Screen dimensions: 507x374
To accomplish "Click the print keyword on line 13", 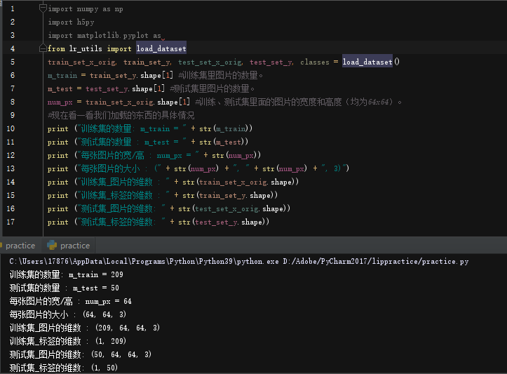I will tap(58, 168).
